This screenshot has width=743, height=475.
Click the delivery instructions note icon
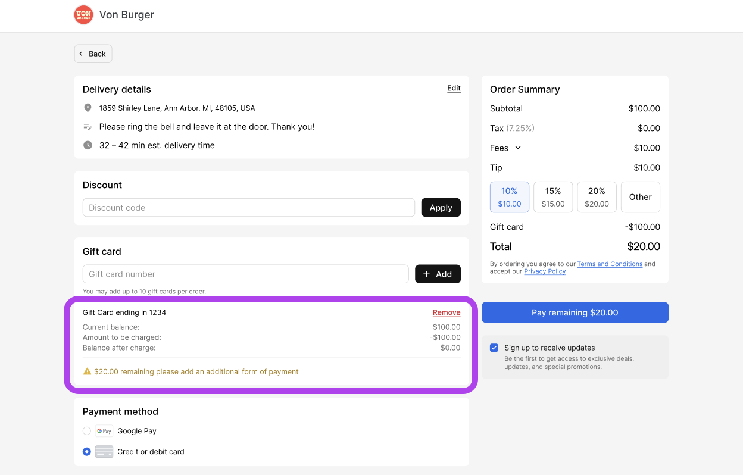point(88,126)
